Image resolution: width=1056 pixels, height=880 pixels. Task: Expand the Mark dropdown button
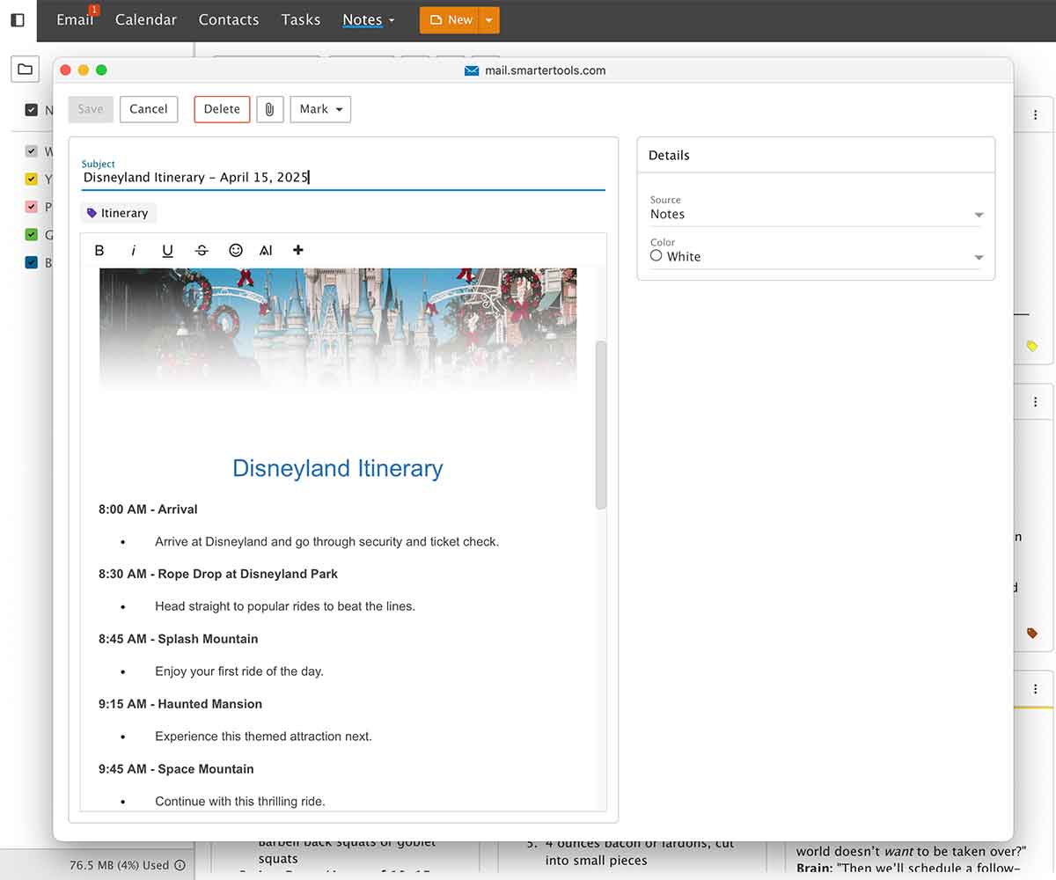click(320, 109)
